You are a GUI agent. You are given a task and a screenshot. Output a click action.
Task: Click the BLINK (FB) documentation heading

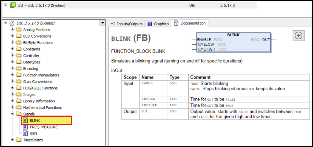[x=131, y=39]
